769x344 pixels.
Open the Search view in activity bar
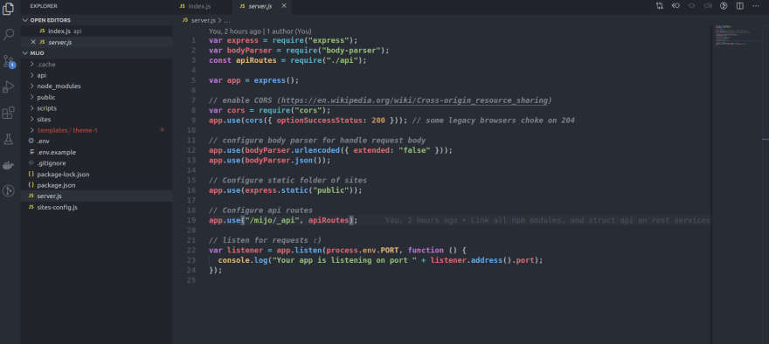9,35
